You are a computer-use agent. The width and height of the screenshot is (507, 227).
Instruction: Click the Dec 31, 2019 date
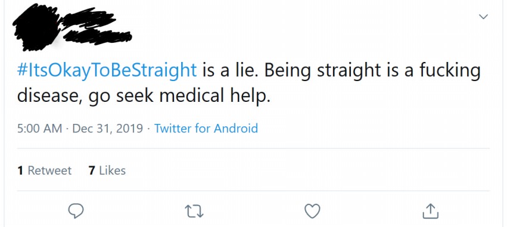[x=108, y=129]
